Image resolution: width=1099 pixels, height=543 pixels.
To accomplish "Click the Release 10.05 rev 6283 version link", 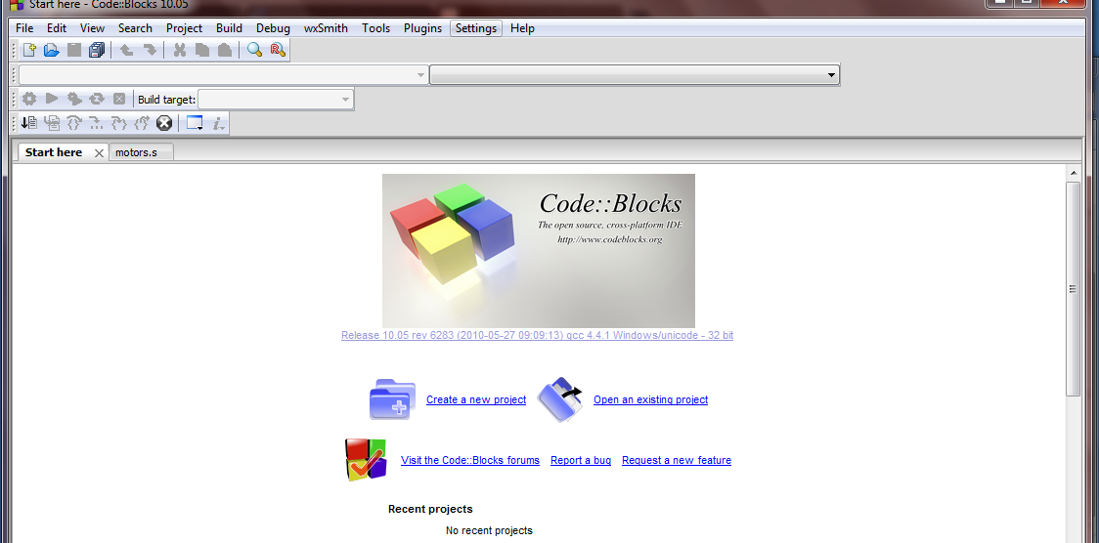I will [537, 335].
